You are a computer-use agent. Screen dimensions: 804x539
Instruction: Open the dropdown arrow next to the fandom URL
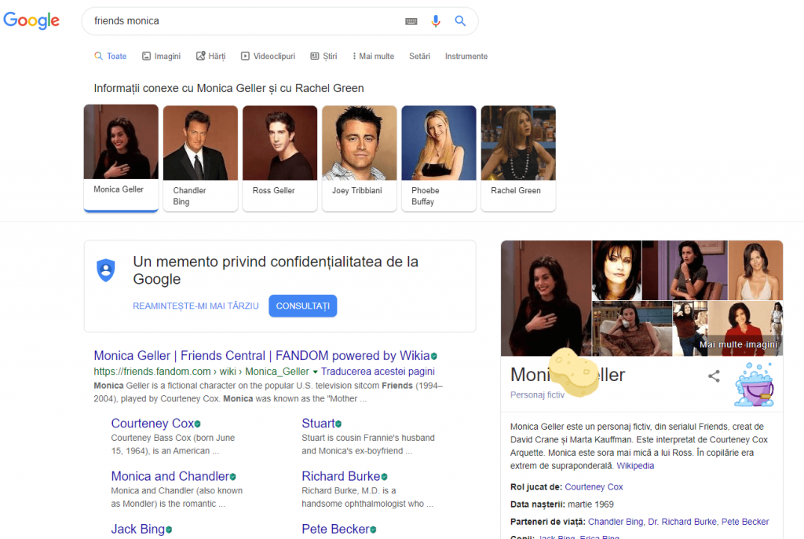coord(316,372)
